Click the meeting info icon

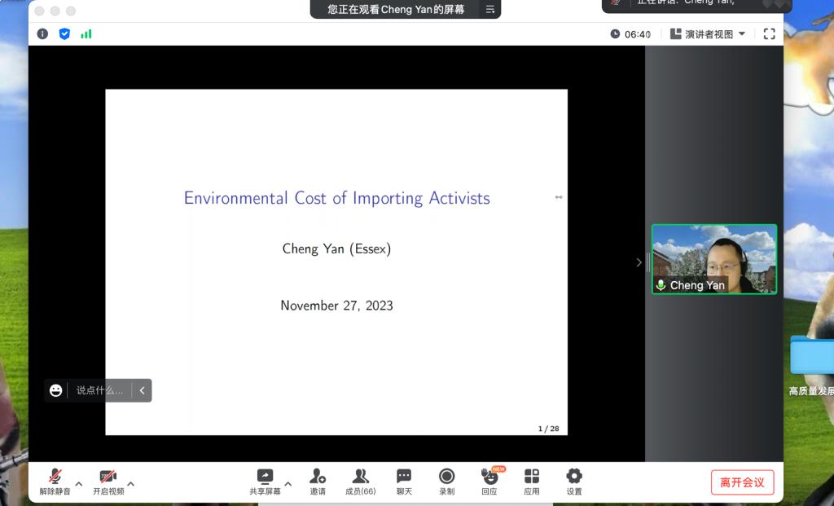click(x=43, y=34)
